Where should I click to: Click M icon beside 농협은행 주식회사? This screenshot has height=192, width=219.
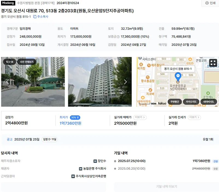click(81, 169)
